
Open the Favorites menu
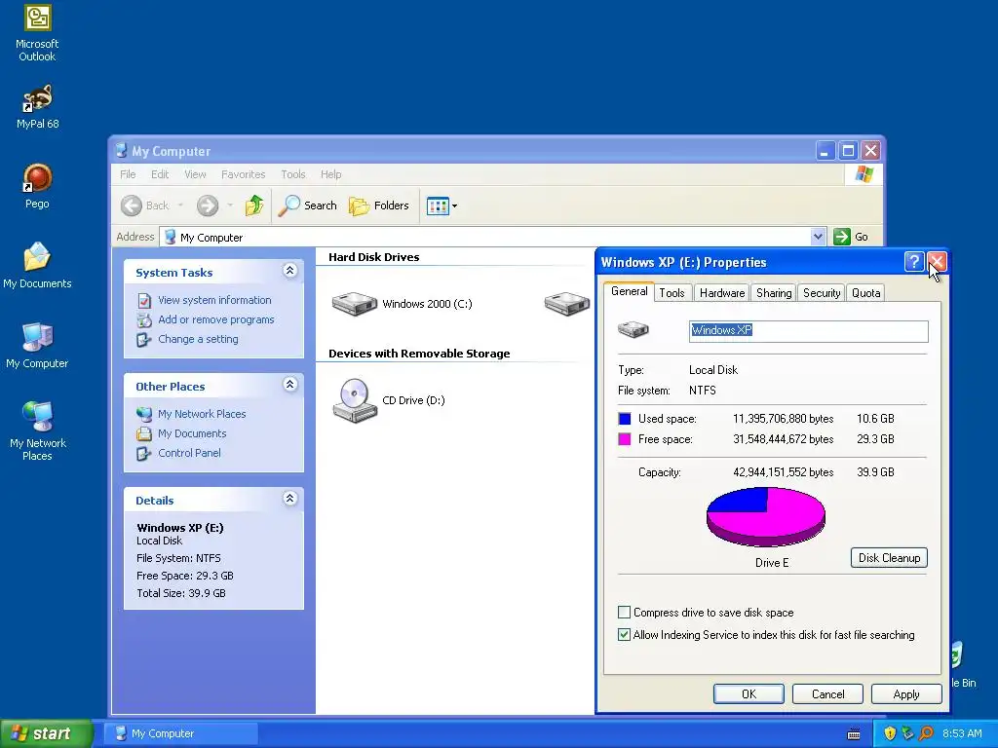[x=243, y=174]
